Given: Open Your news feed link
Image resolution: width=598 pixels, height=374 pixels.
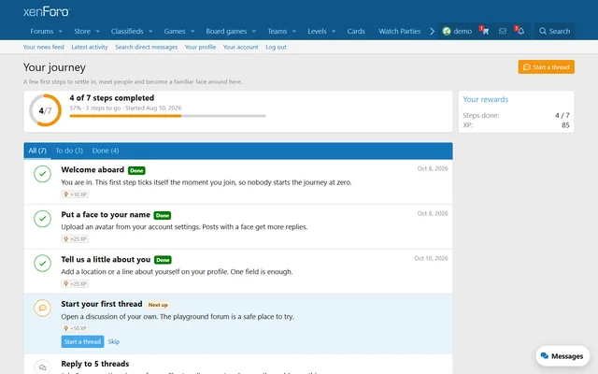Looking at the screenshot, I should pos(44,47).
